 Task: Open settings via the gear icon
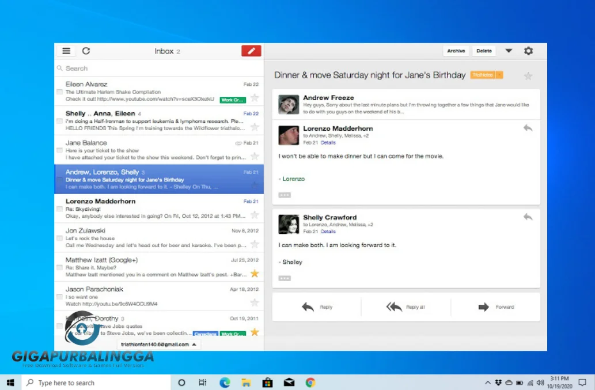(528, 51)
